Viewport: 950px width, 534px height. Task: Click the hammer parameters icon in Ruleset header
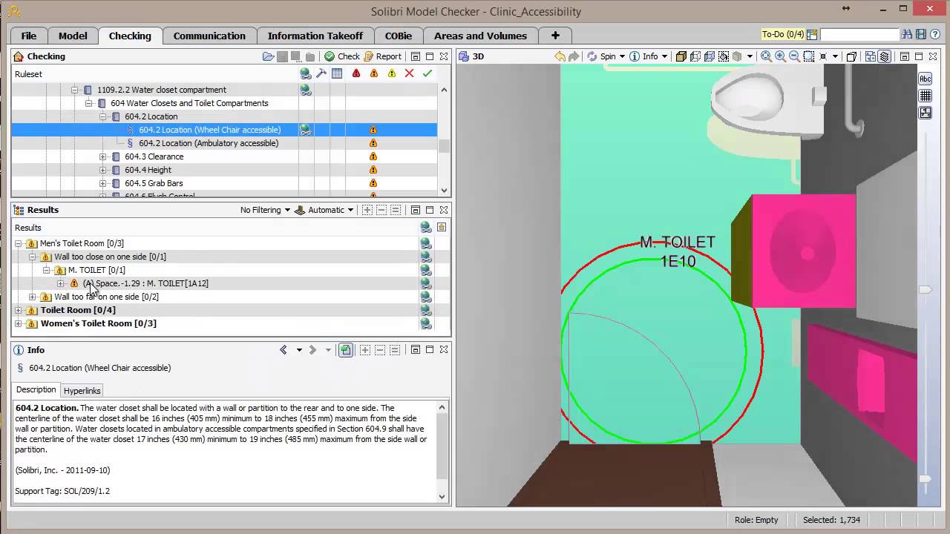point(321,73)
